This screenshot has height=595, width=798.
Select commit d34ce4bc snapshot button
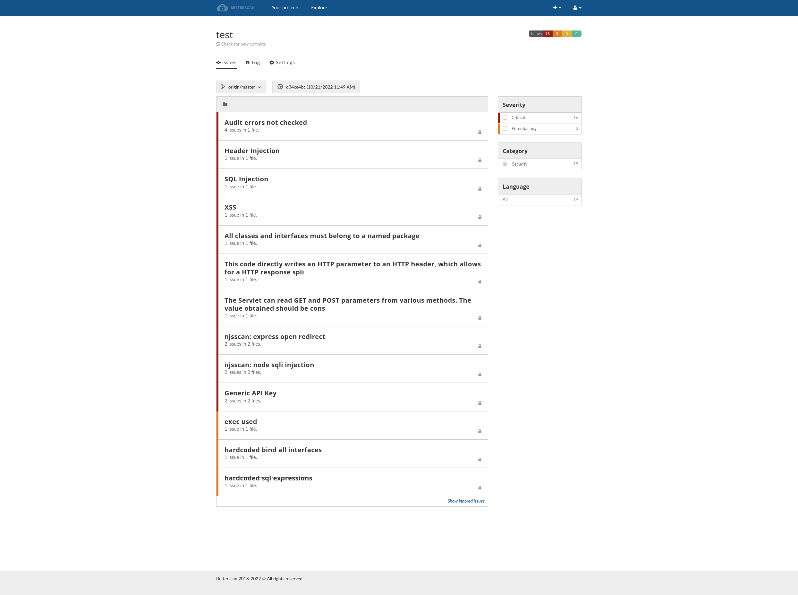click(x=316, y=87)
